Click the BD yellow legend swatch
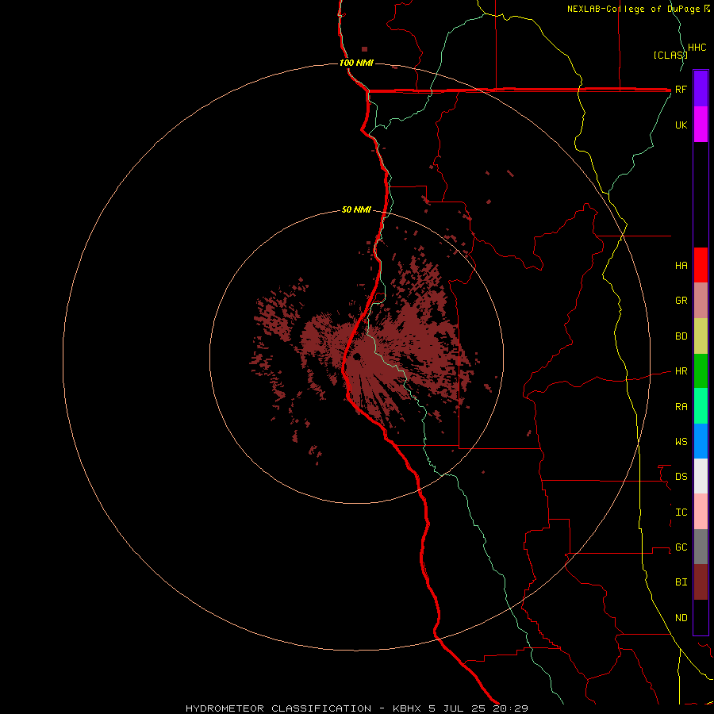The height and width of the screenshot is (714, 714). click(x=701, y=336)
